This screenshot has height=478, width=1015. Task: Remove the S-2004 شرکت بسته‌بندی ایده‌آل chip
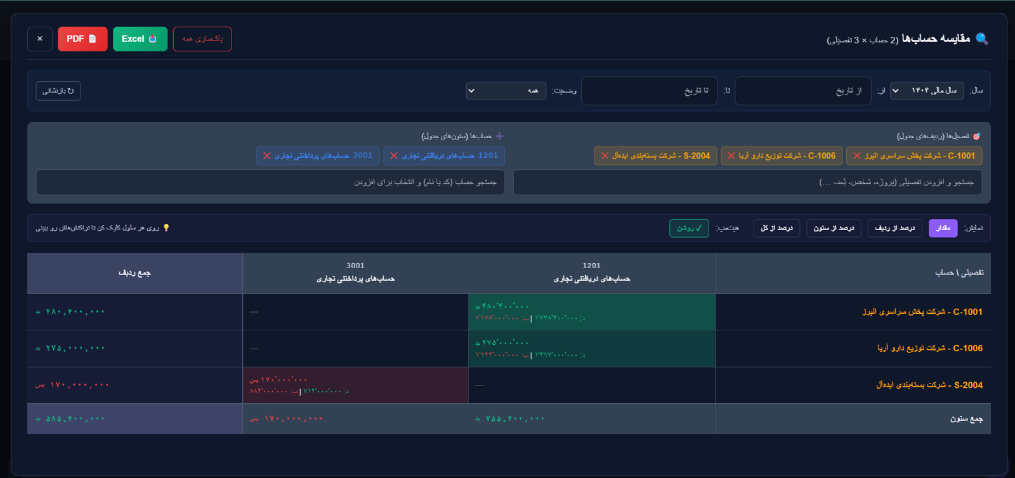pos(605,156)
